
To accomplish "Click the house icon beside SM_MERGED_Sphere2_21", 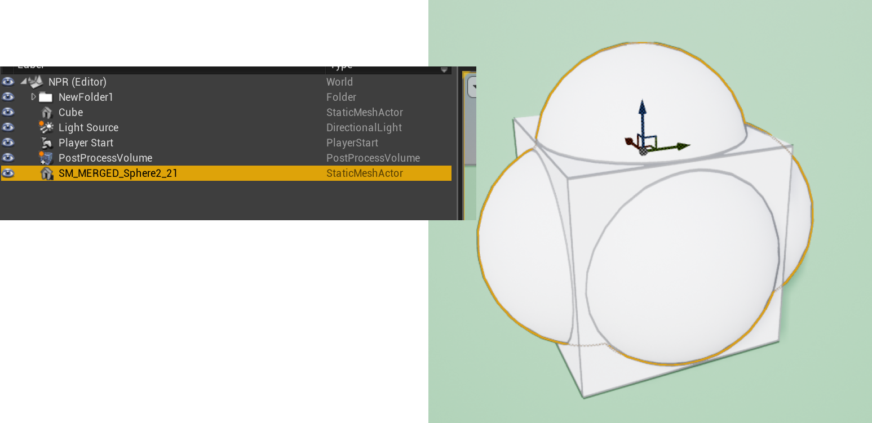I will (x=47, y=173).
